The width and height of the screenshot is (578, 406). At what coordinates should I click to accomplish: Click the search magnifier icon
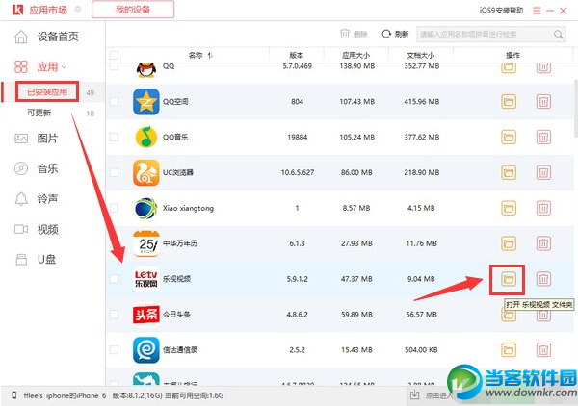[x=559, y=35]
